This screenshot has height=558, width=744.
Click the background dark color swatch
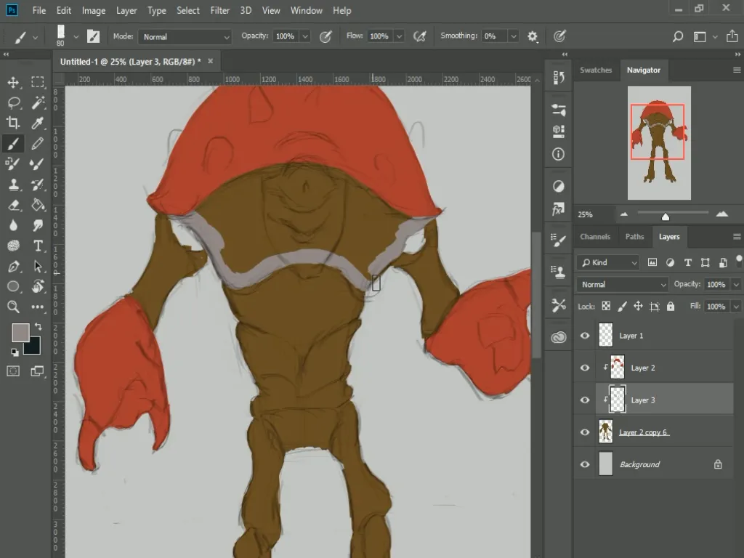coord(35,348)
